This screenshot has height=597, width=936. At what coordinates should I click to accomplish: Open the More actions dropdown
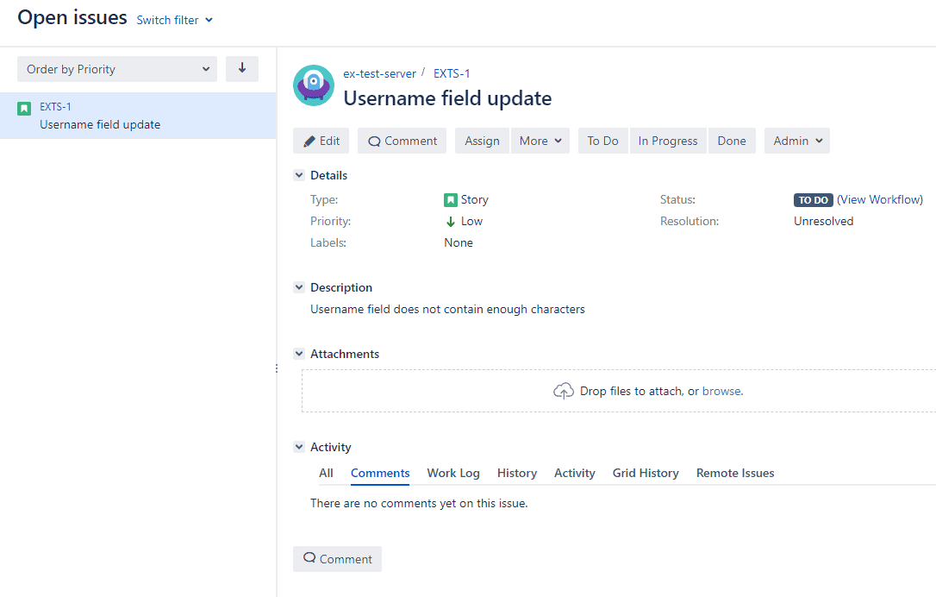(540, 141)
